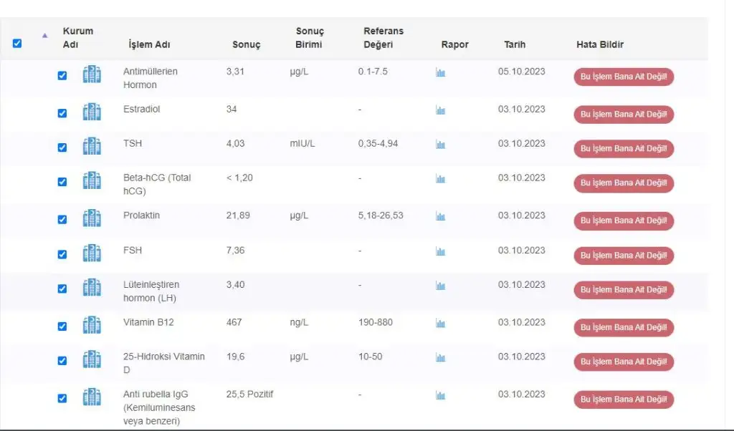
Task: Sort by the Sonuç column header
Action: [246, 44]
